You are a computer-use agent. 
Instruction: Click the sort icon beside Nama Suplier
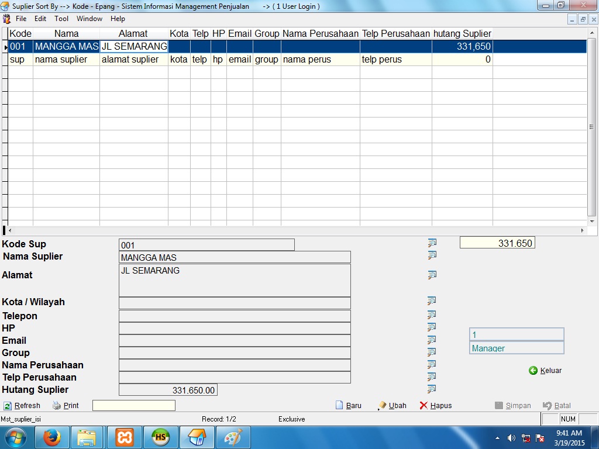(x=432, y=255)
